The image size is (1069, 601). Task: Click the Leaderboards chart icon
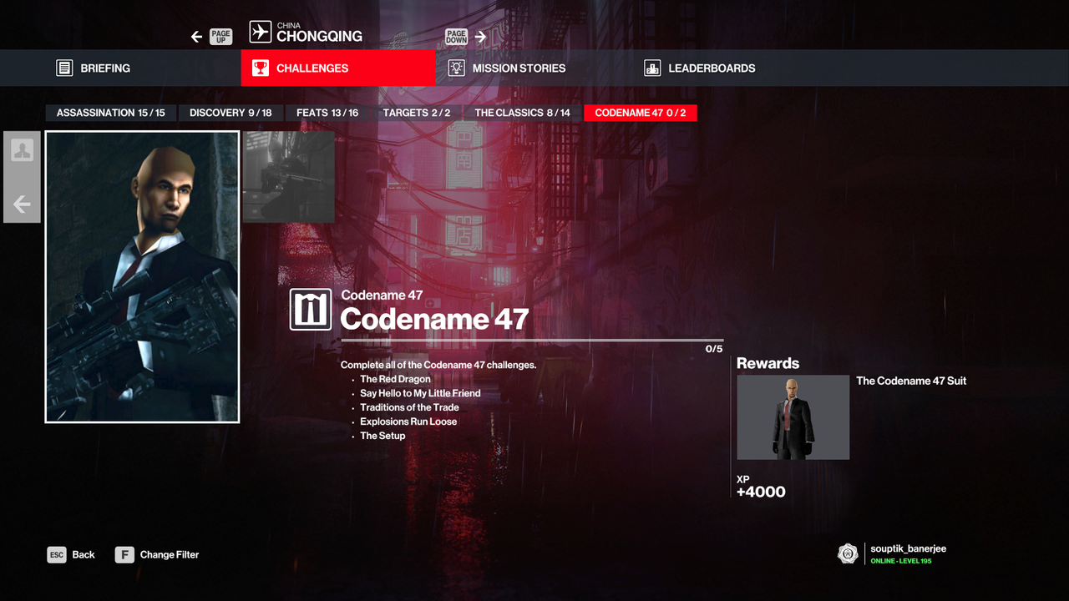point(652,68)
